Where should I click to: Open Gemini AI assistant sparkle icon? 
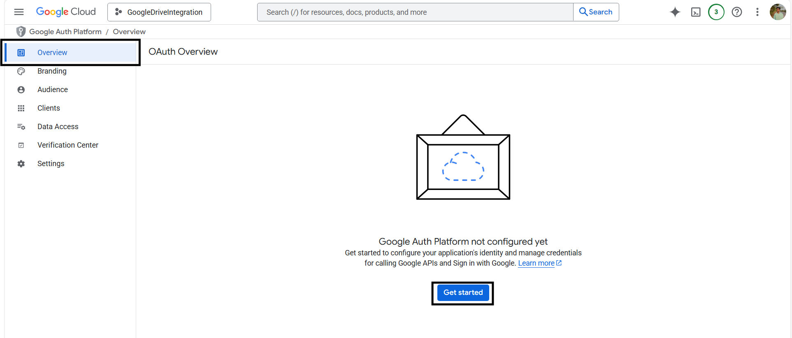[675, 12]
